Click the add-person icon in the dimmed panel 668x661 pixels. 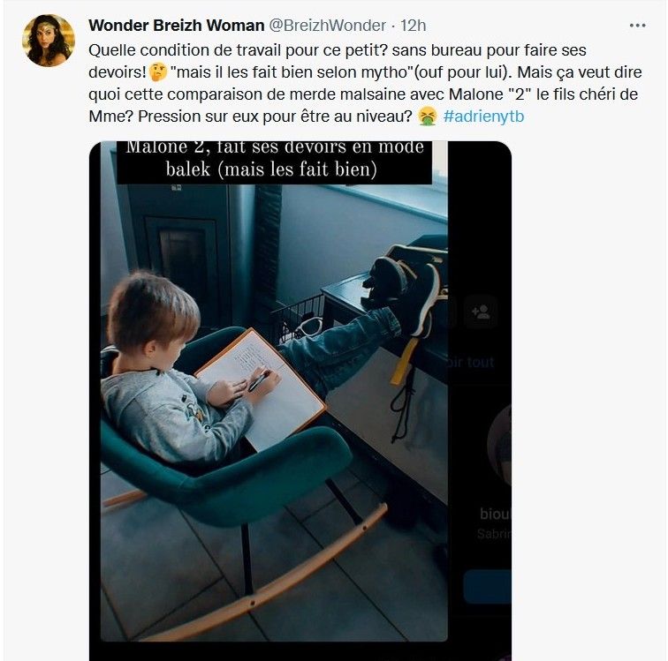[482, 312]
